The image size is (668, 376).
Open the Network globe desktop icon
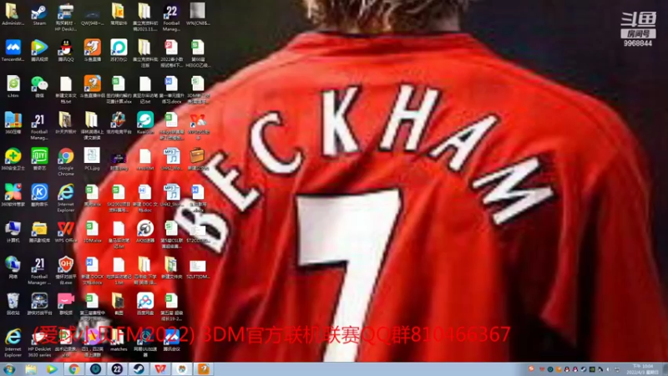(x=13, y=267)
